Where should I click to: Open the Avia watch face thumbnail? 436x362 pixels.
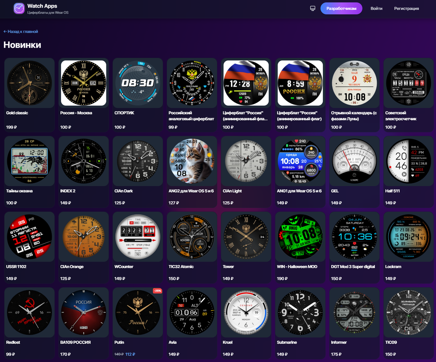192,313
